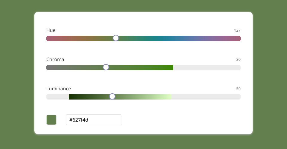
Task: Click the green color preview swatch
Action: 51,120
